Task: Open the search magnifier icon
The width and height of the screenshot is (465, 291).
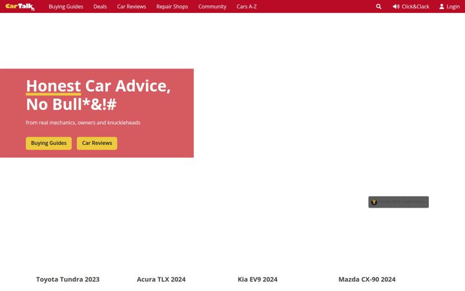Action: tap(378, 6)
